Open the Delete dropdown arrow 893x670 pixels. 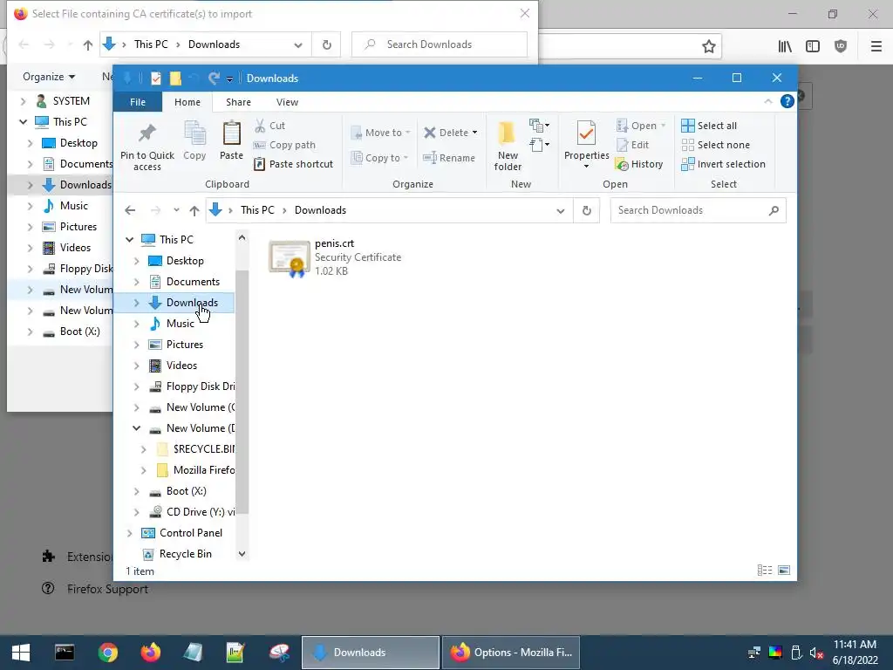tap(474, 133)
